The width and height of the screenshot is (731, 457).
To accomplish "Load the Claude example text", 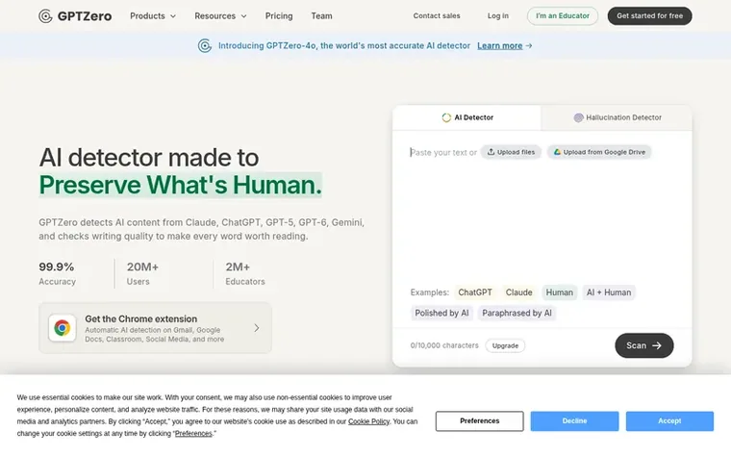I will (x=518, y=292).
